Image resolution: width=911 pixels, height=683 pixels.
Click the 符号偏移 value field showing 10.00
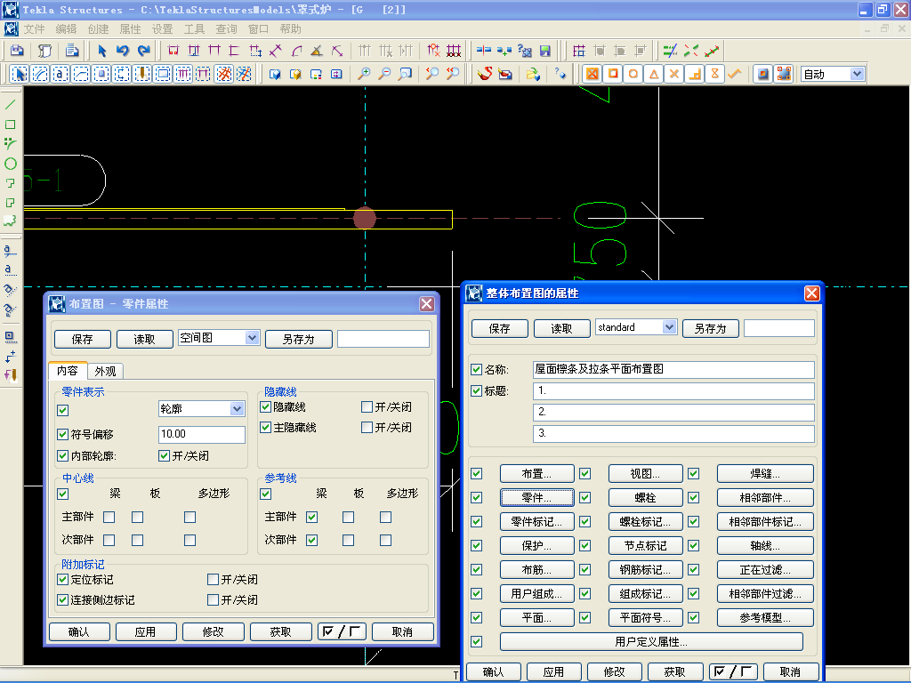(x=202, y=434)
